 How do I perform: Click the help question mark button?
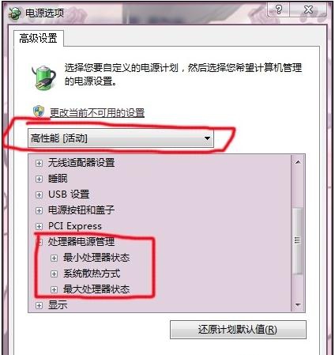coord(278,10)
